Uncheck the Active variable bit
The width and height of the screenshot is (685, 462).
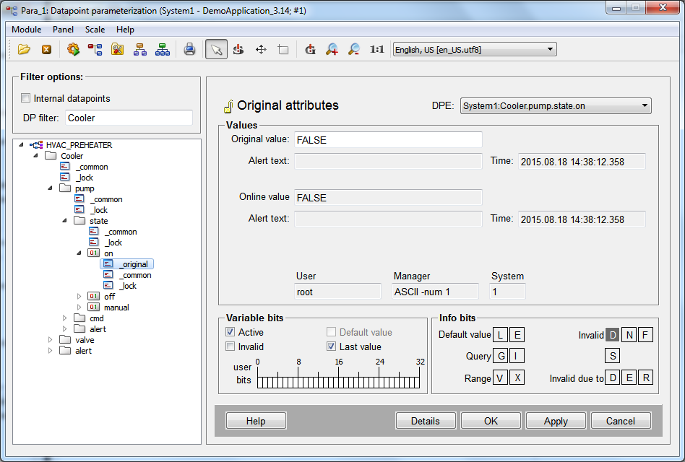(231, 332)
